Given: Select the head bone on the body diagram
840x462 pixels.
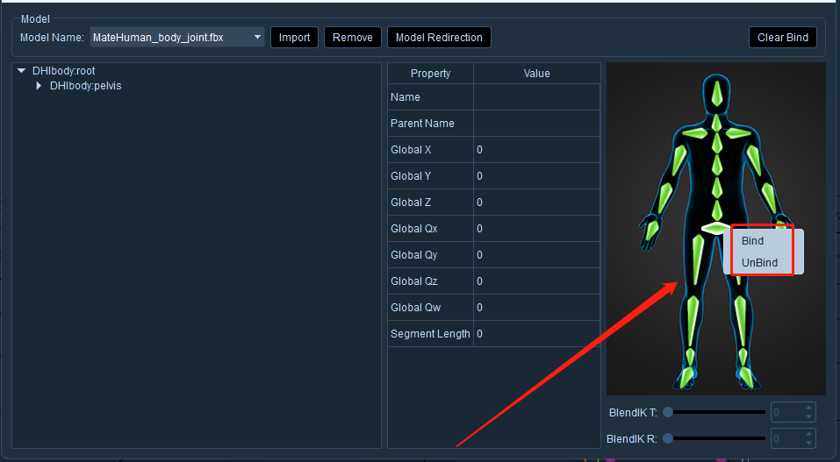Looking at the screenshot, I should [717, 95].
